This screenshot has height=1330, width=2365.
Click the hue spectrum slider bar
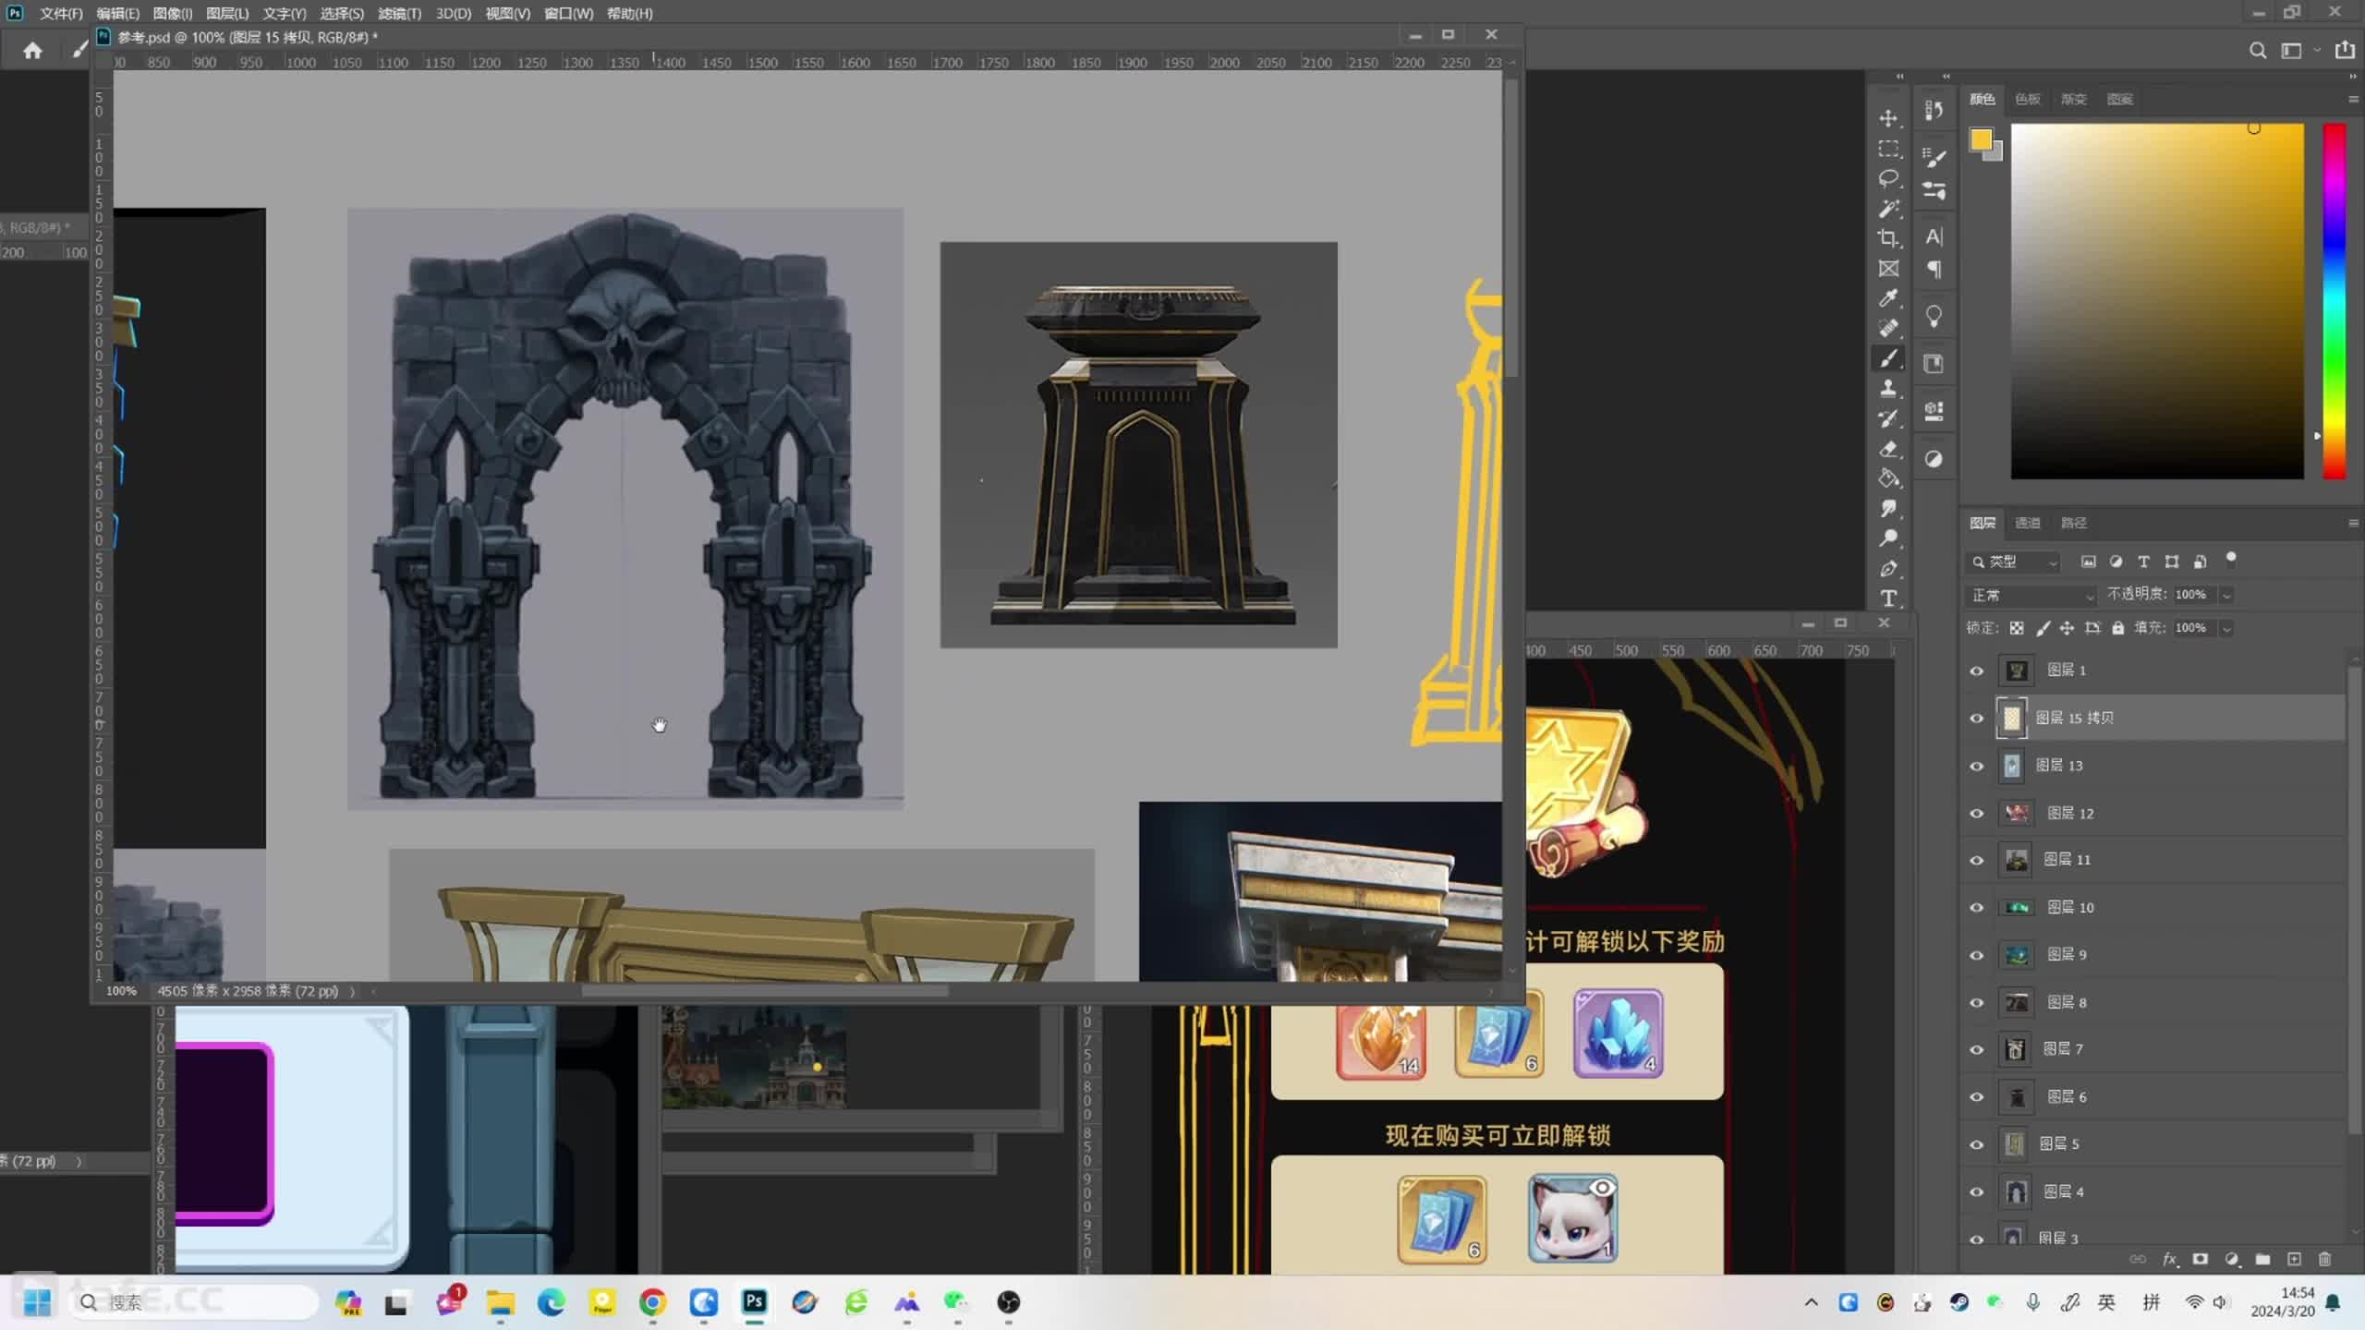(2335, 301)
